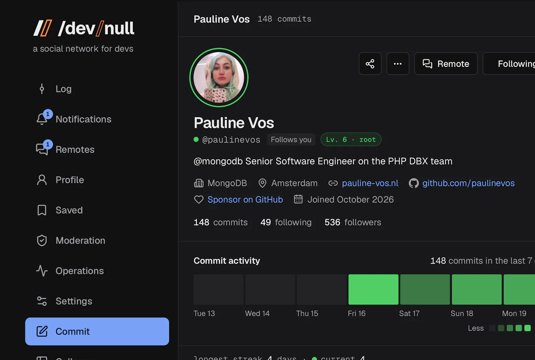Click Sponsor on GitHub link
The height and width of the screenshot is (360, 535).
coord(245,200)
